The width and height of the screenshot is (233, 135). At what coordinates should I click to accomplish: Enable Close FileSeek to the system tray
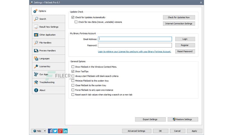click(73, 85)
